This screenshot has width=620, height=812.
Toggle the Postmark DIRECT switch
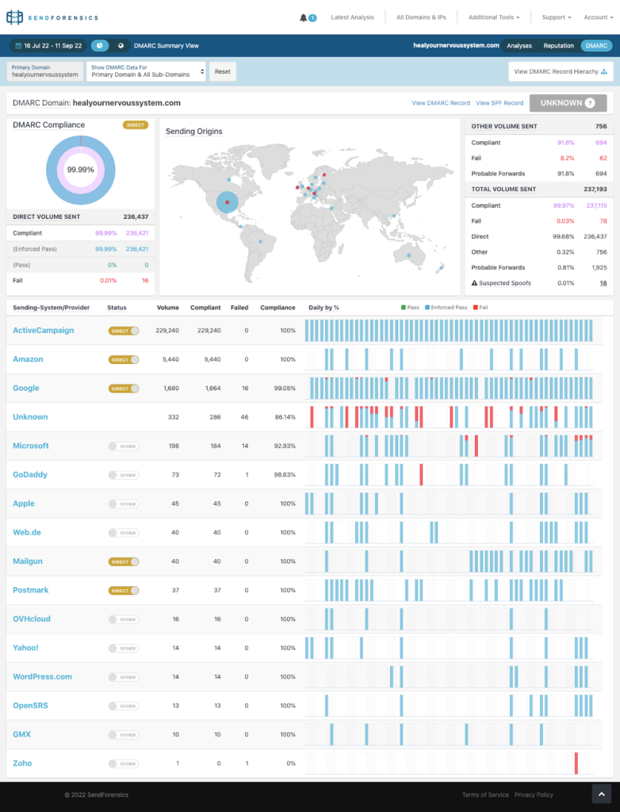(x=124, y=590)
